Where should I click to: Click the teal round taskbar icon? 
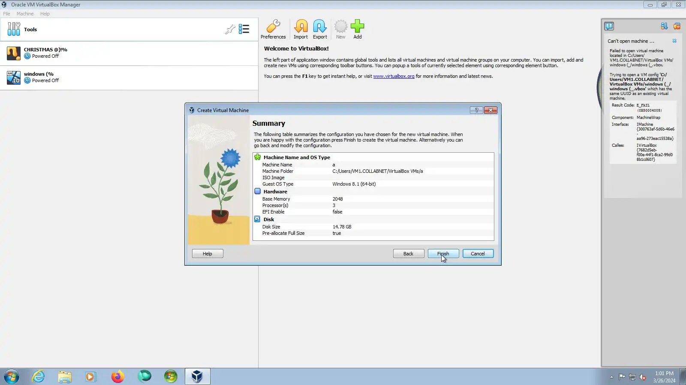(x=144, y=377)
